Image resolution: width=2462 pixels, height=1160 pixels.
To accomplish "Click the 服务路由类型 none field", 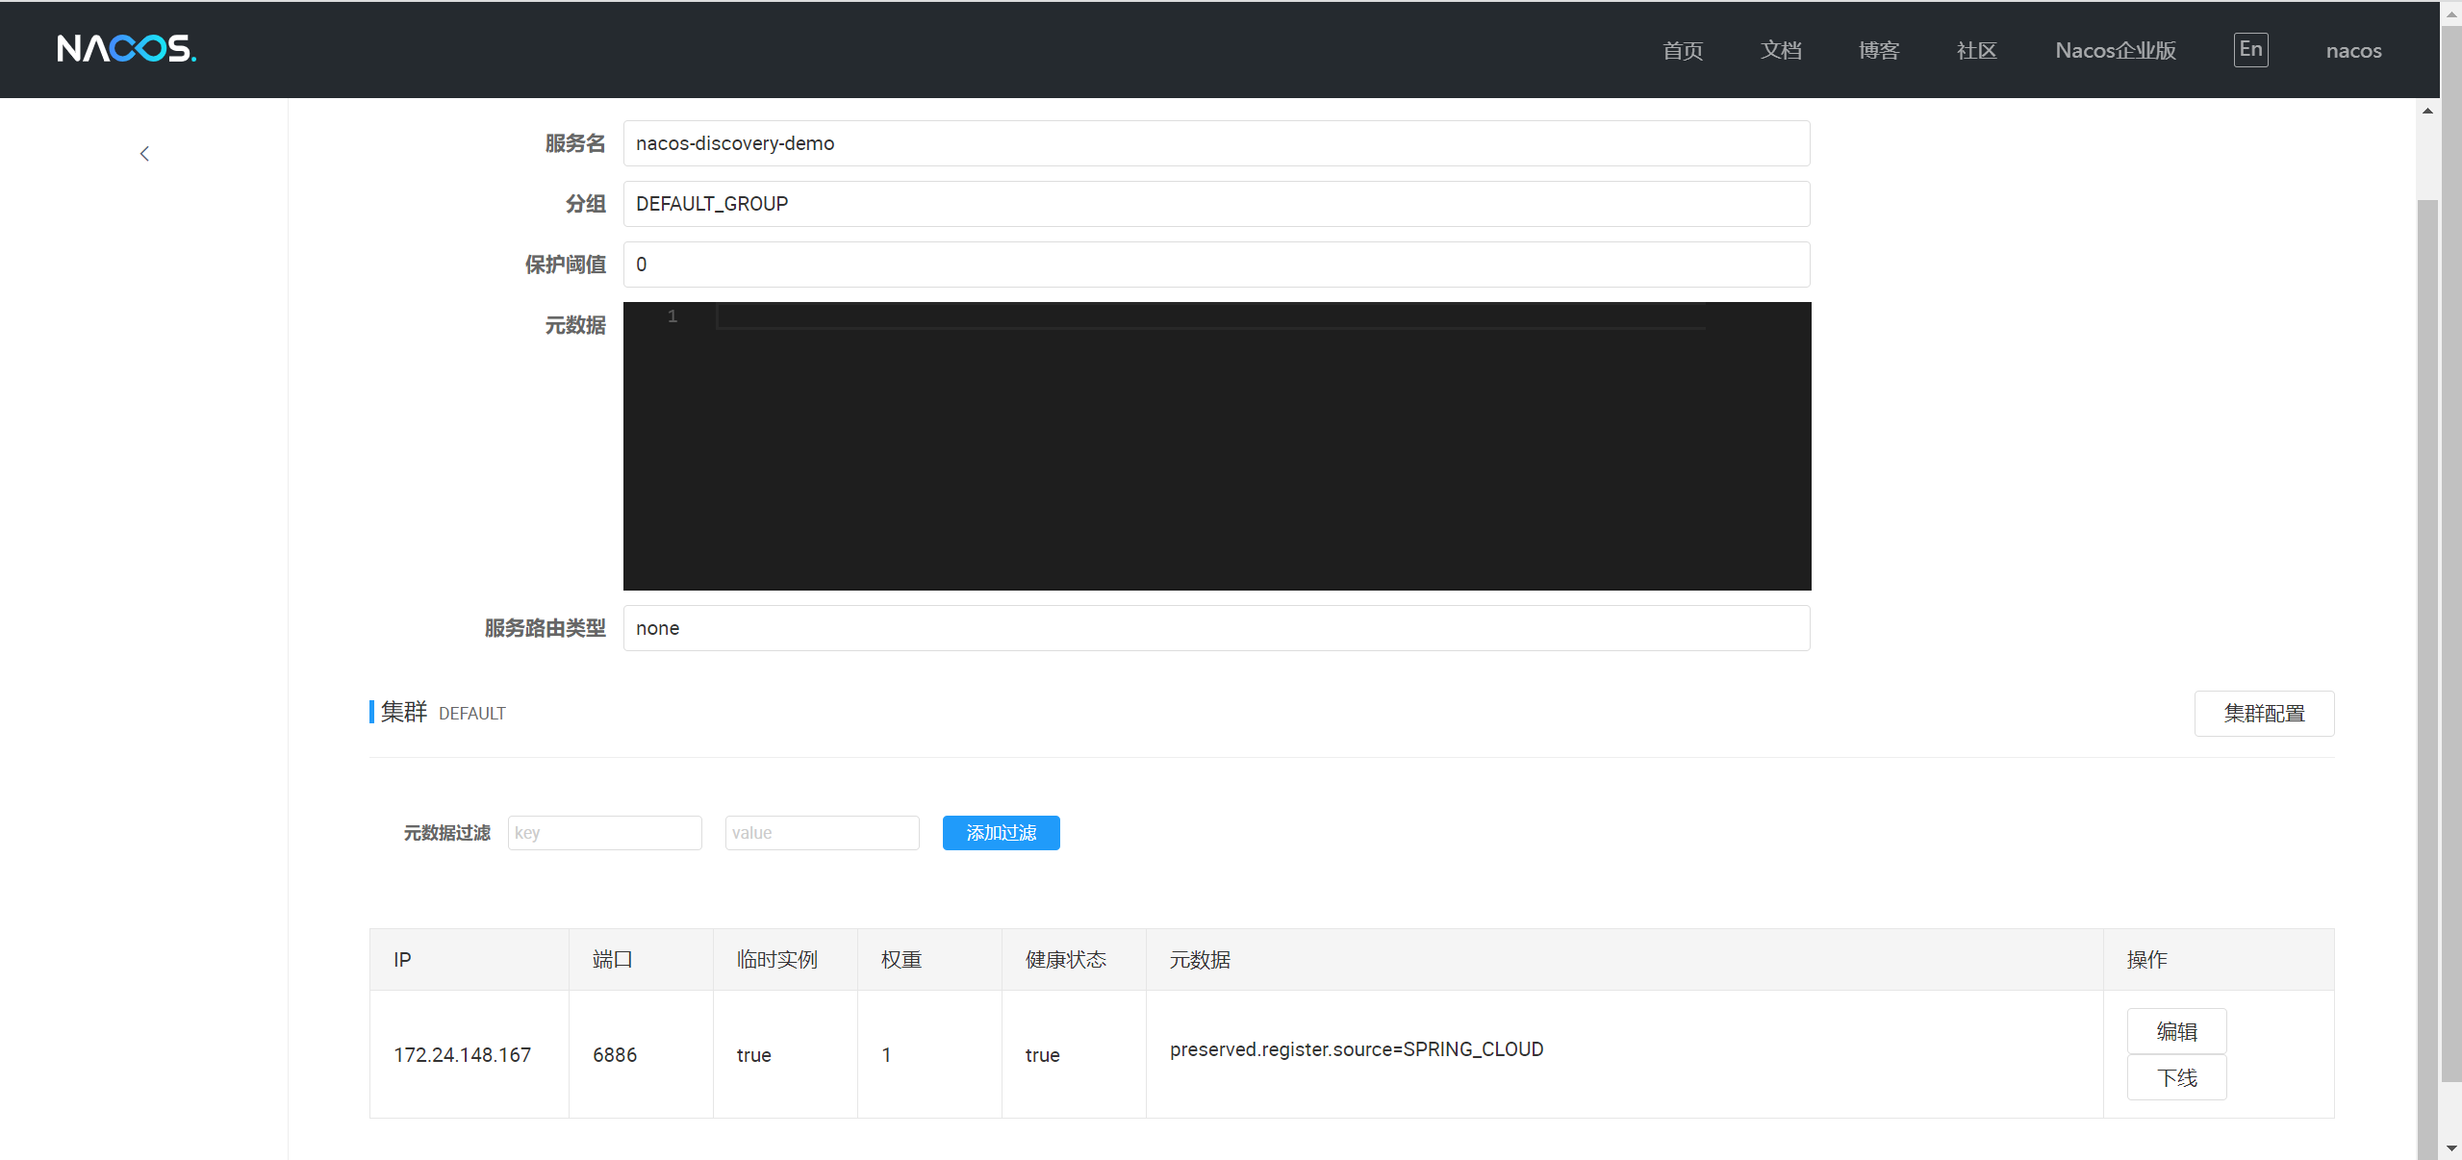I will (x=1216, y=628).
